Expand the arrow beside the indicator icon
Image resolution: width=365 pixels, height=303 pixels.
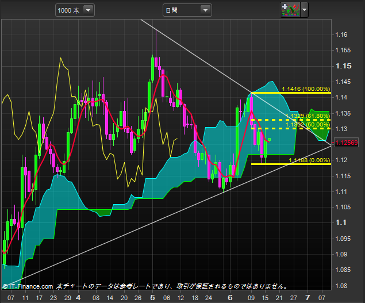(x=304, y=10)
